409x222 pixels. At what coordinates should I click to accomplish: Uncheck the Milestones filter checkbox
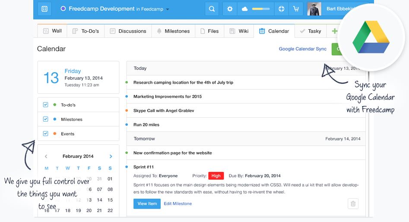[46, 119]
